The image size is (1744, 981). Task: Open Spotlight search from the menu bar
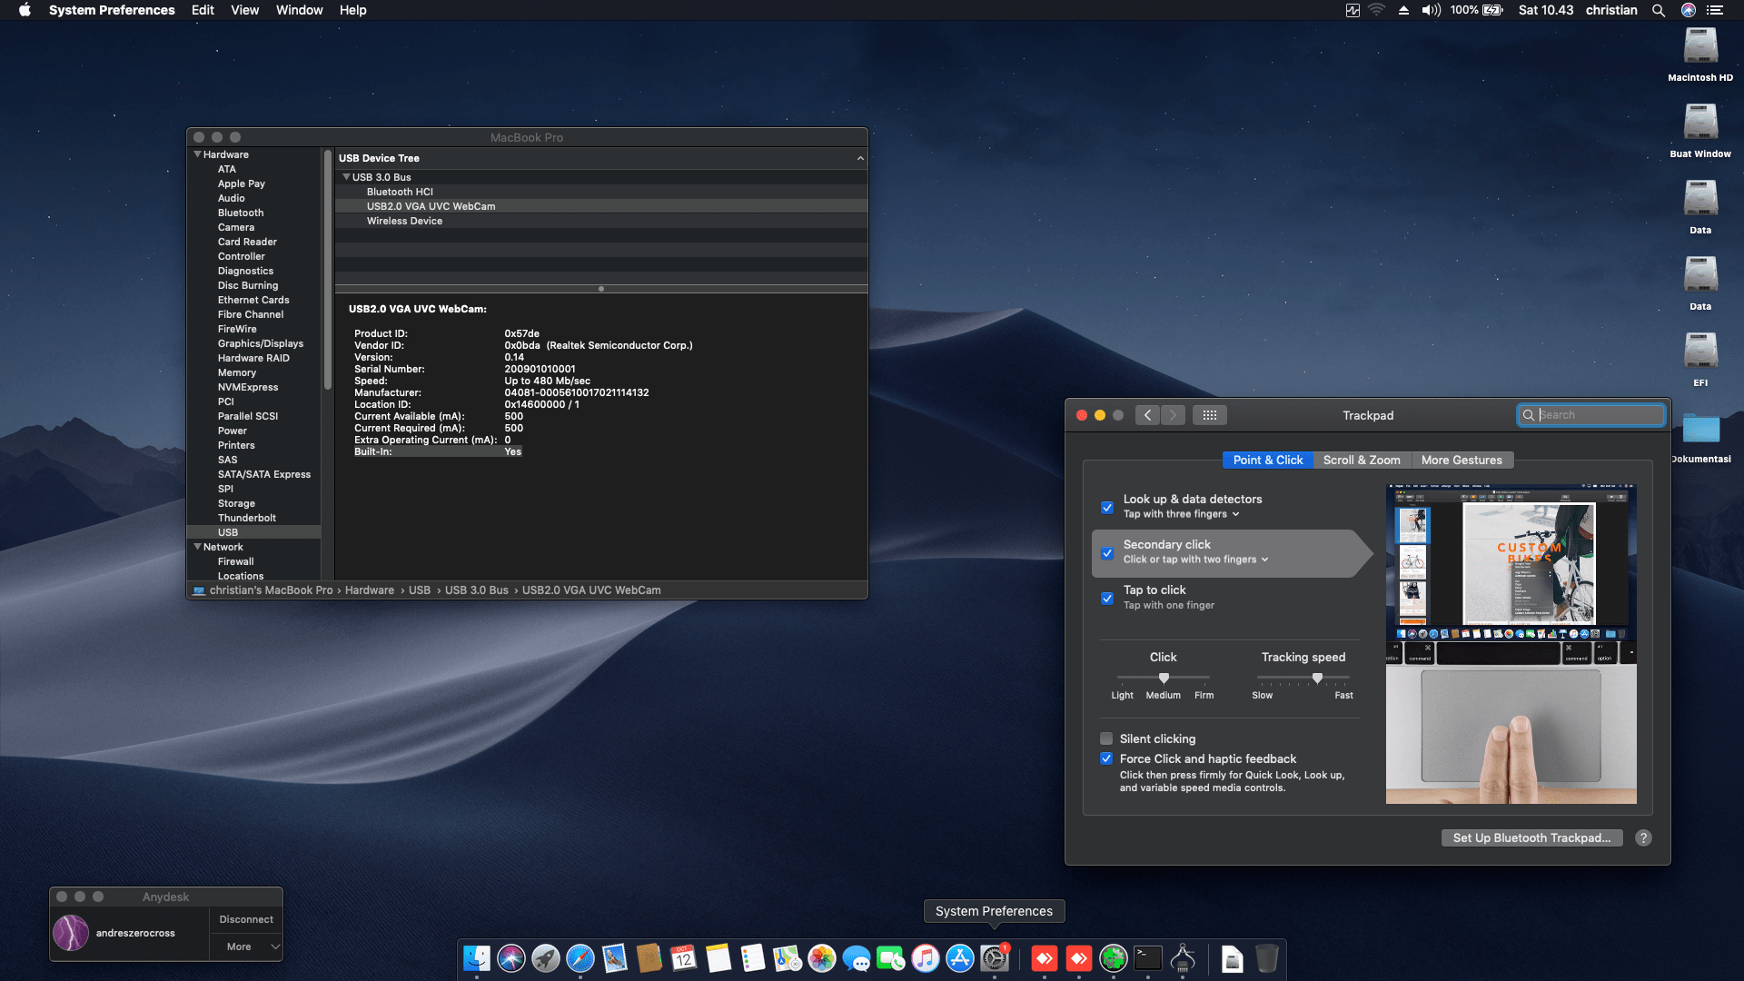(x=1659, y=10)
